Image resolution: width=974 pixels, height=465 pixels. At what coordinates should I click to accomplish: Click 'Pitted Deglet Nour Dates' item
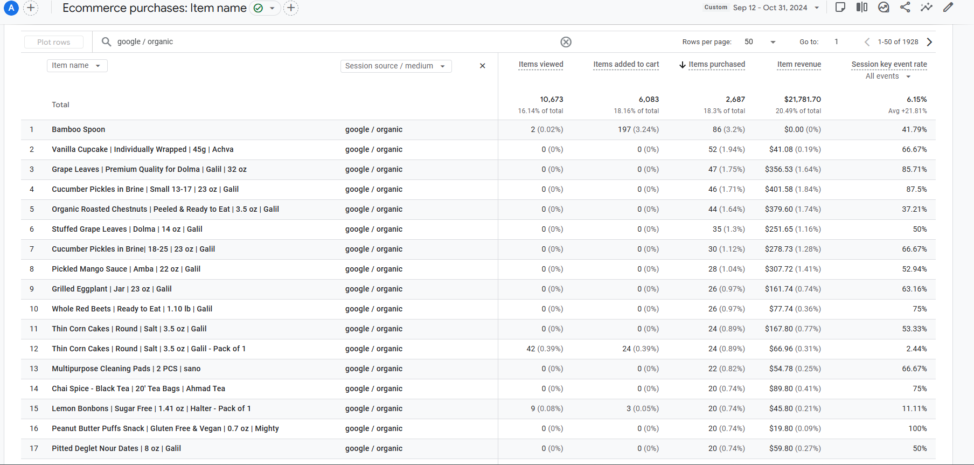(x=116, y=449)
